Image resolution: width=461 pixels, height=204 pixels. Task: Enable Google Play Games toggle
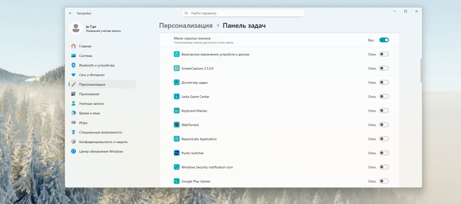pyautogui.click(x=384, y=181)
